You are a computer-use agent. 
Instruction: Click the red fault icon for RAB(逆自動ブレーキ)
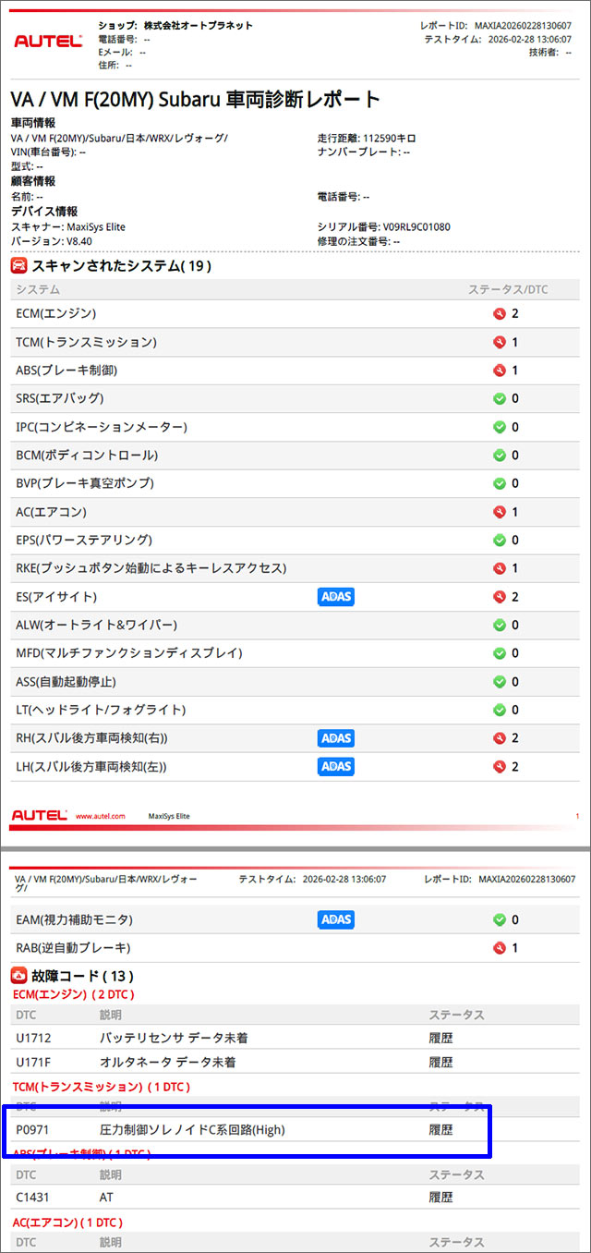click(x=500, y=947)
